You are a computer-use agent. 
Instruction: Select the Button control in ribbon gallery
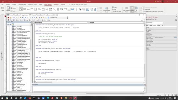click(x=32, y=9)
